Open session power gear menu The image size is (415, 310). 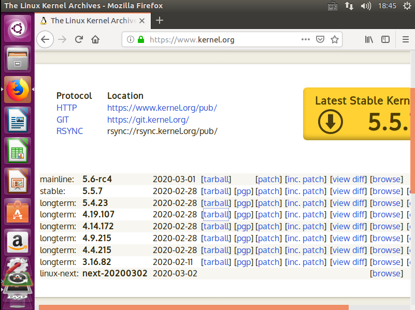click(407, 6)
